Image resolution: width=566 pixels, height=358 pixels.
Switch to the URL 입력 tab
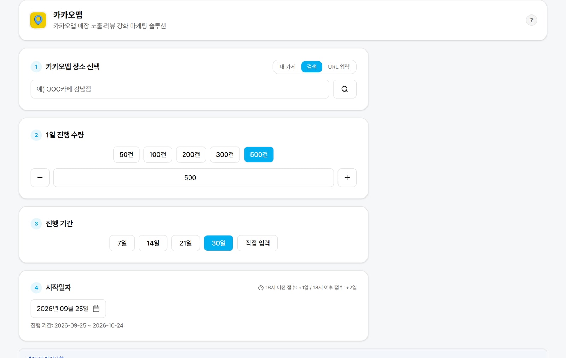pyautogui.click(x=339, y=67)
